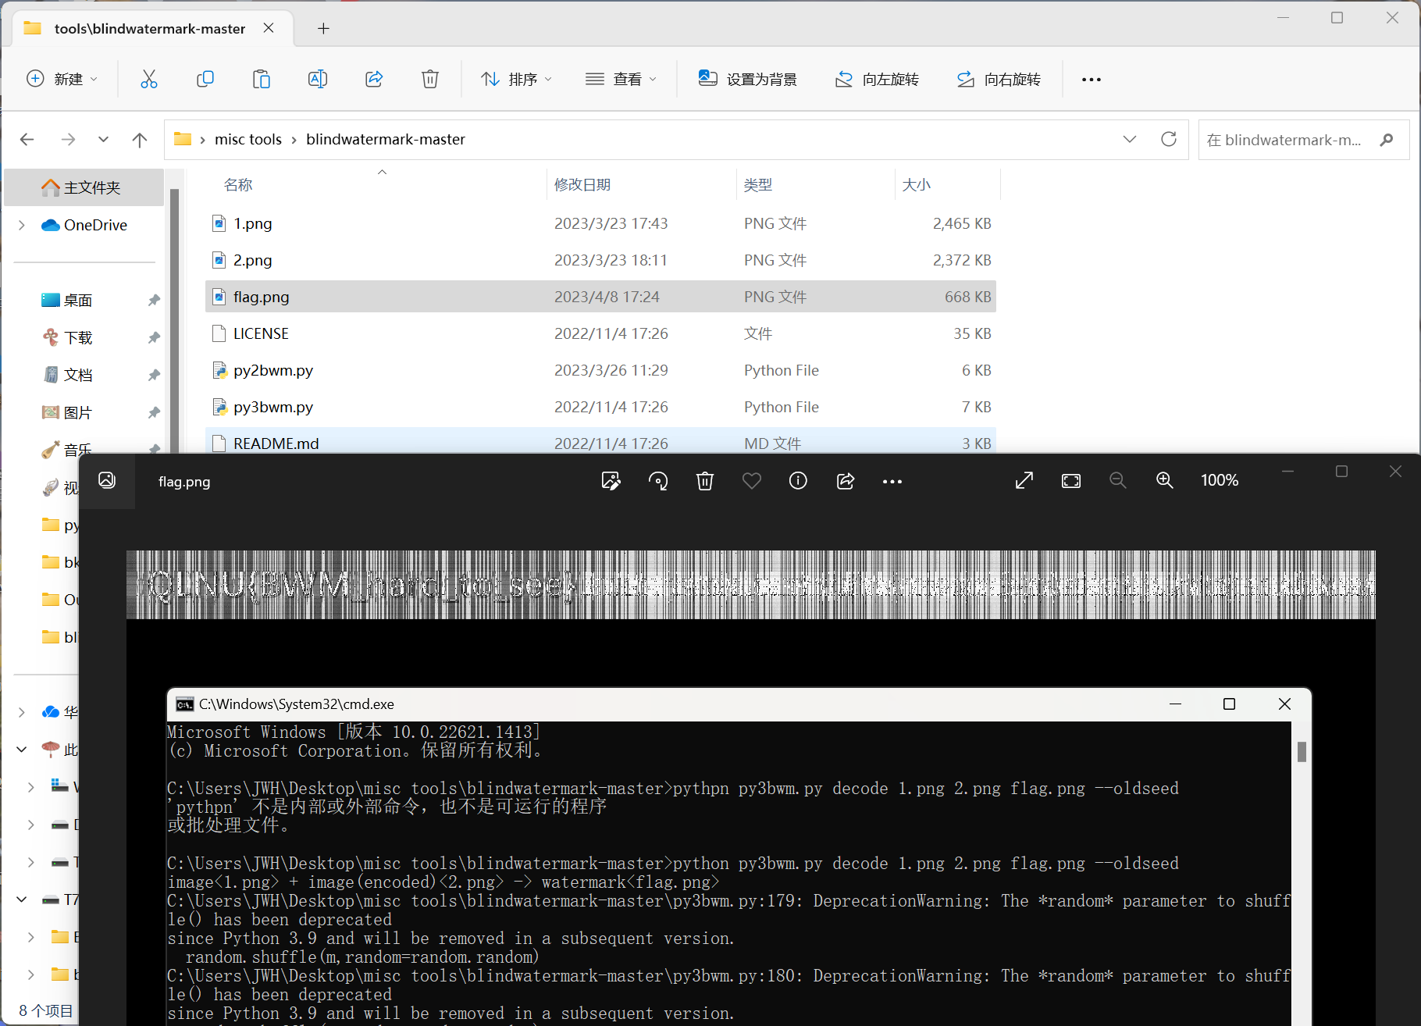
Task: Rotate the image in Photos viewer
Action: click(658, 481)
